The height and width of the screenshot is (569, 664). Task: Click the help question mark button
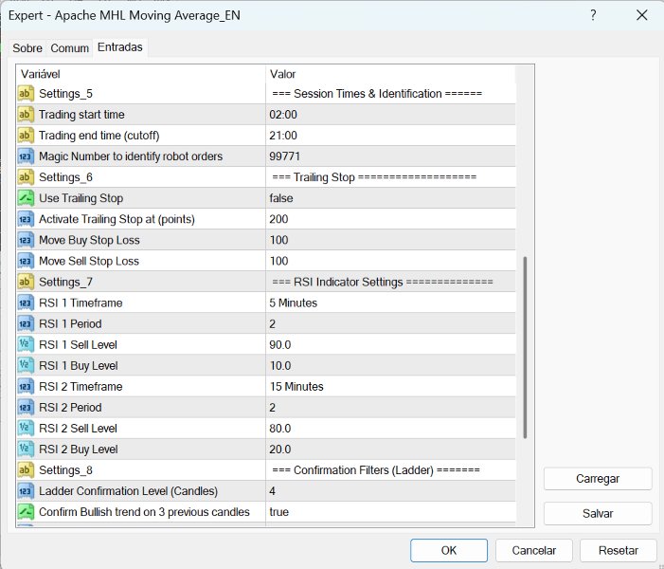593,16
